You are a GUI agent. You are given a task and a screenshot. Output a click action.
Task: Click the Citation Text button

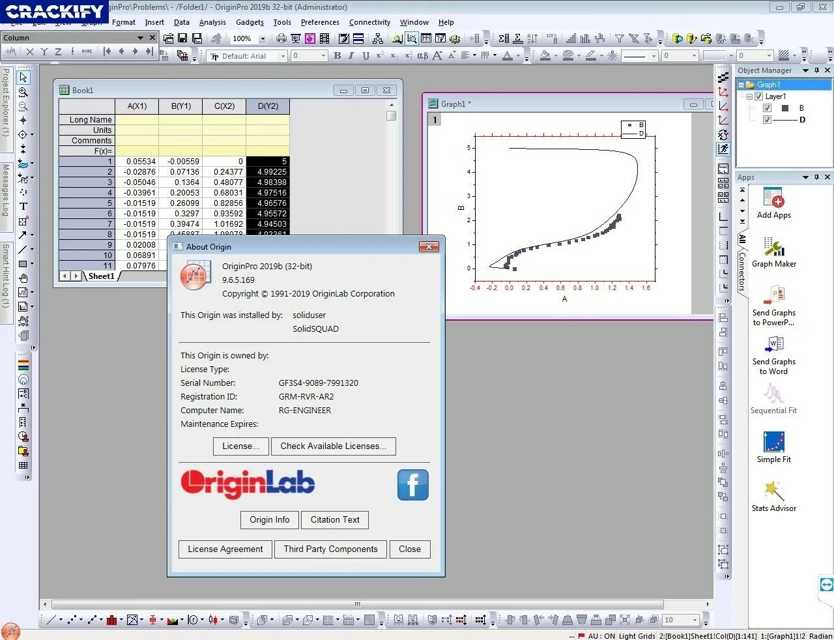pos(335,520)
